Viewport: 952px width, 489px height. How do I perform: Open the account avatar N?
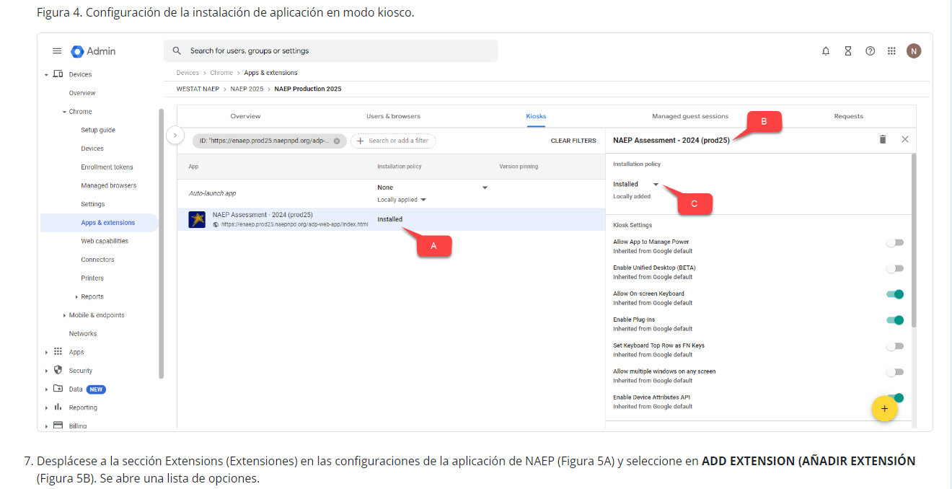point(914,51)
